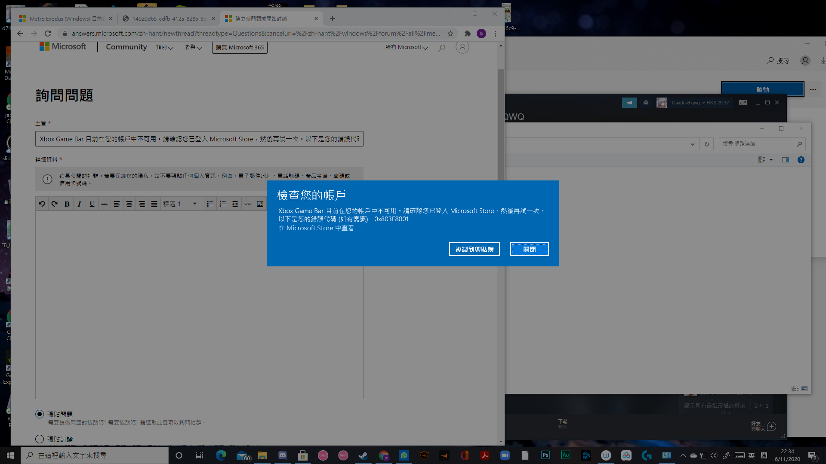826x464 pixels.
Task: Click the 啟動 button in the background window
Action: coord(762,89)
